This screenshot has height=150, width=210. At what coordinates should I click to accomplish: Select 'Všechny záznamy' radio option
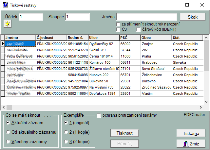click(8, 142)
